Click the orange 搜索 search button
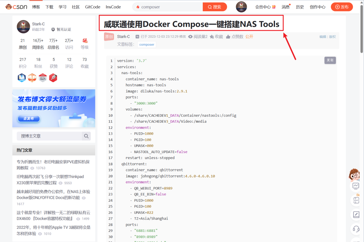The height and width of the screenshot is (242, 364). click(x=215, y=7)
